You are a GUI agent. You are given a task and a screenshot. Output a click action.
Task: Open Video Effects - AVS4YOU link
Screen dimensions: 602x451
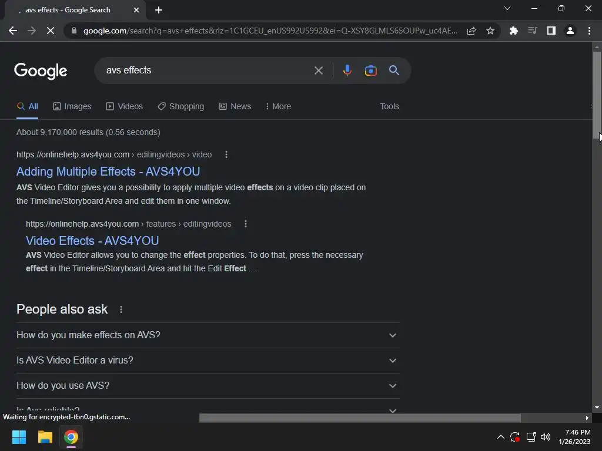coord(92,241)
